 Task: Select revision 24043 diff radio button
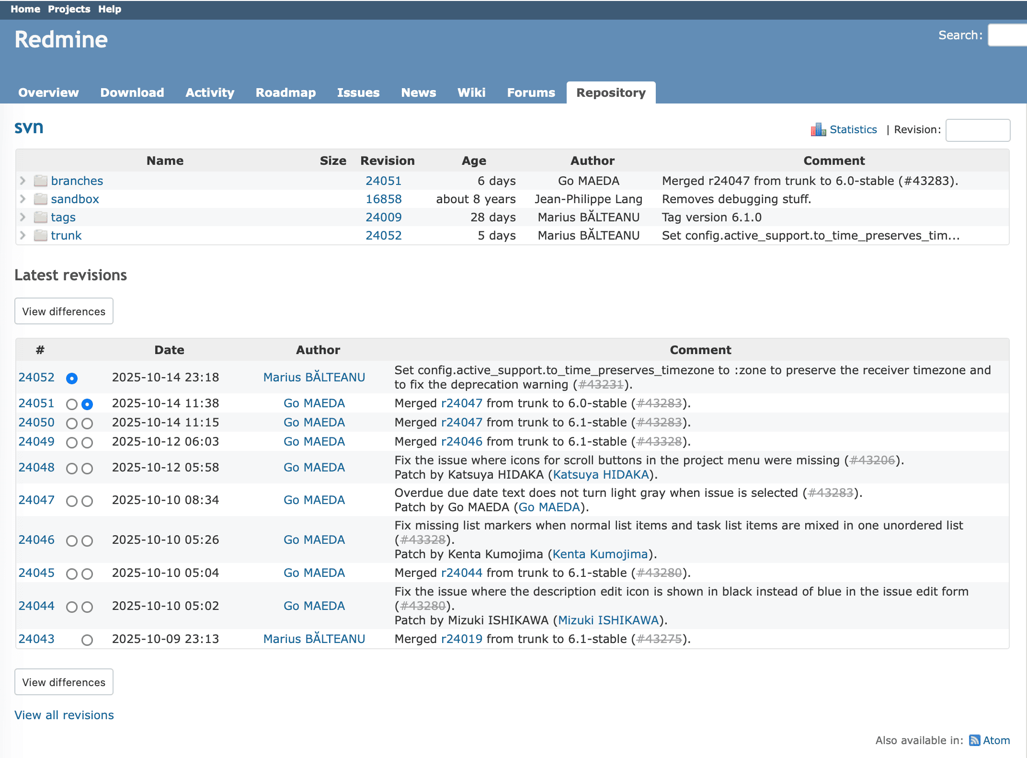point(87,640)
